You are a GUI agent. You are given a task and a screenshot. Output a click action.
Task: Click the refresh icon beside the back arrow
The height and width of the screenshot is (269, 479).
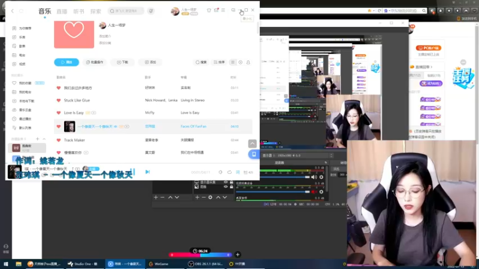point(22,11)
